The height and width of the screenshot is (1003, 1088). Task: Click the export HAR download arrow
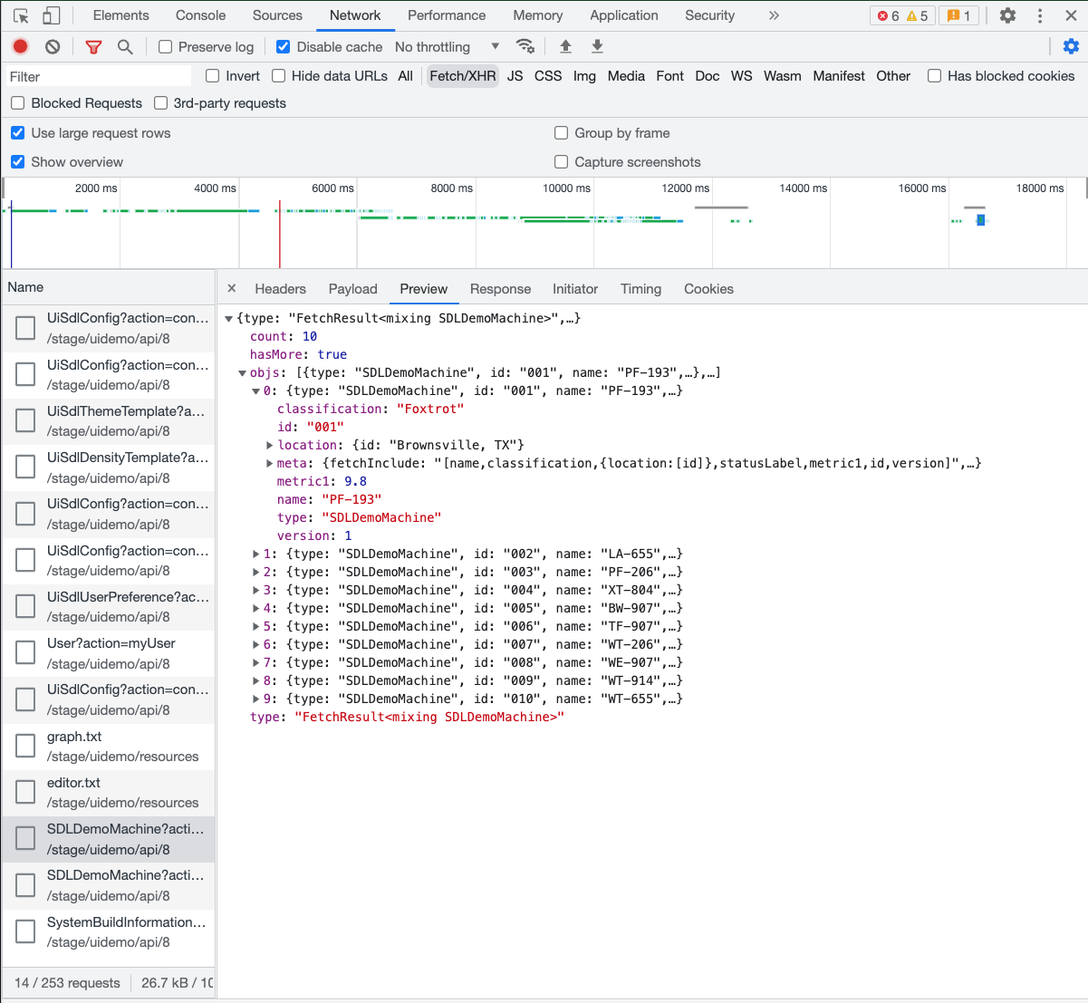[x=597, y=46]
